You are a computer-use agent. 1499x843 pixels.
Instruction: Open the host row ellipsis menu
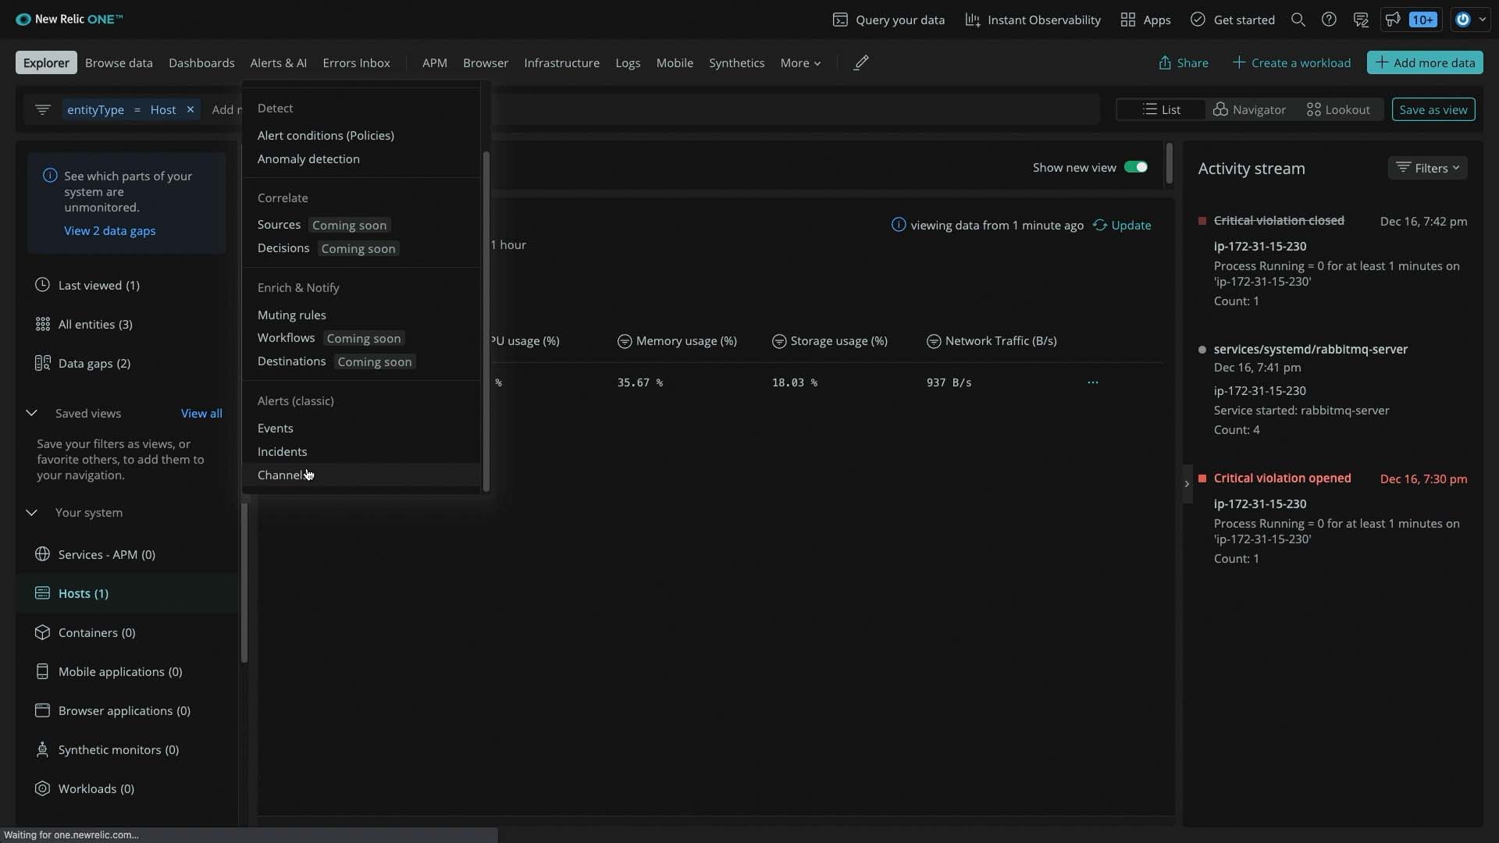[1092, 382]
